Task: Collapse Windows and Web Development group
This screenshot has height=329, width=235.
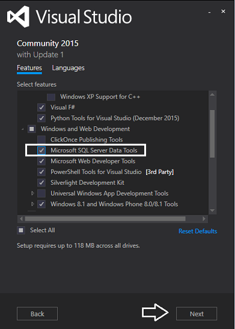Action: [23, 129]
